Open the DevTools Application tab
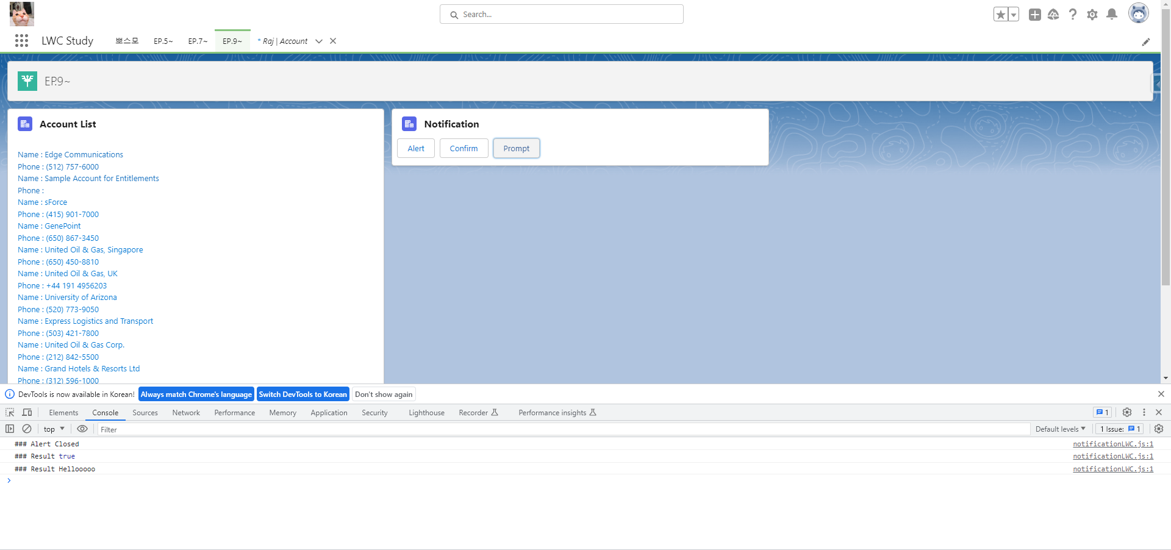 329,413
